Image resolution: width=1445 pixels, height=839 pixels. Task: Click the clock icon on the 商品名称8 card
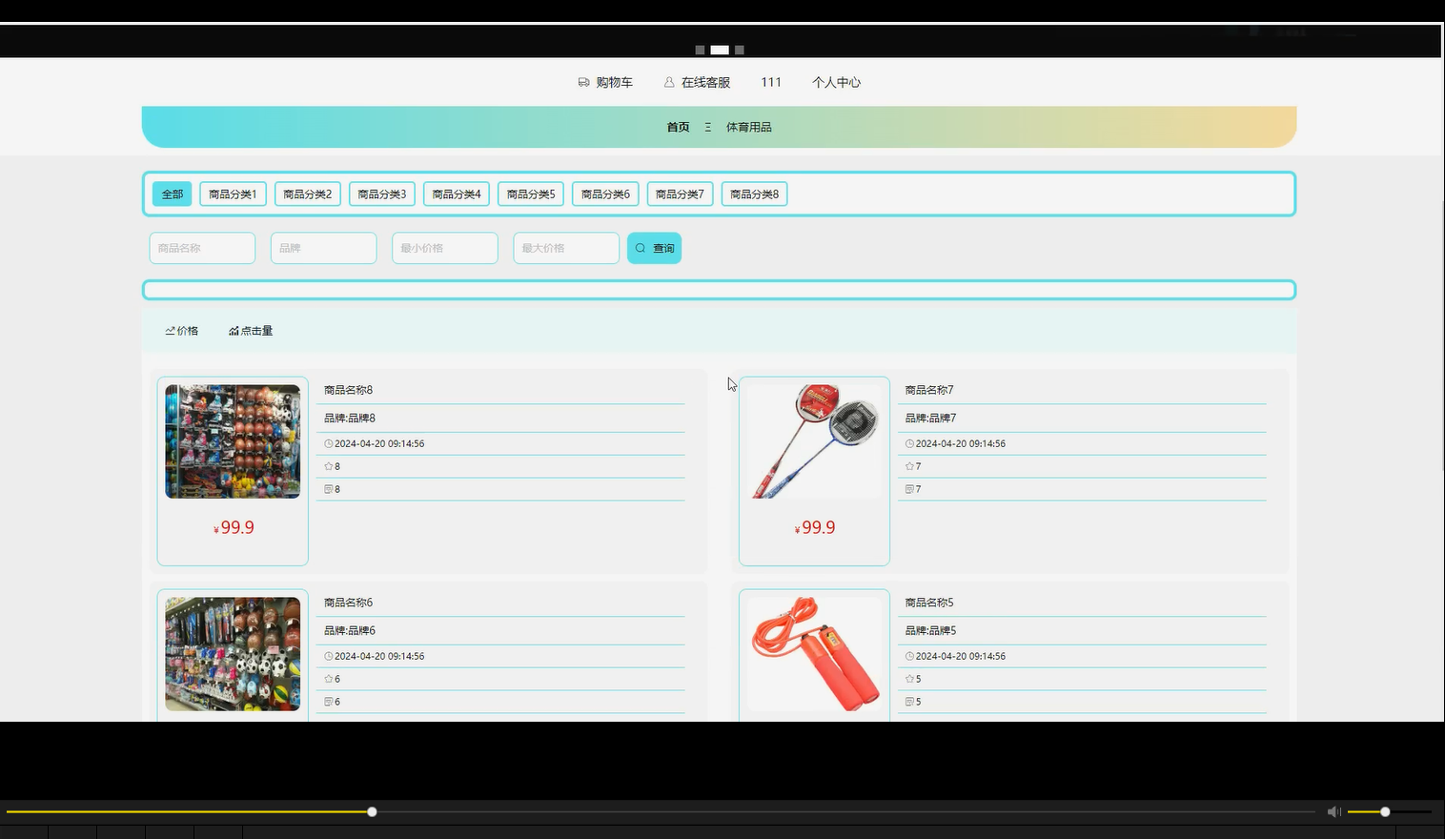(327, 443)
